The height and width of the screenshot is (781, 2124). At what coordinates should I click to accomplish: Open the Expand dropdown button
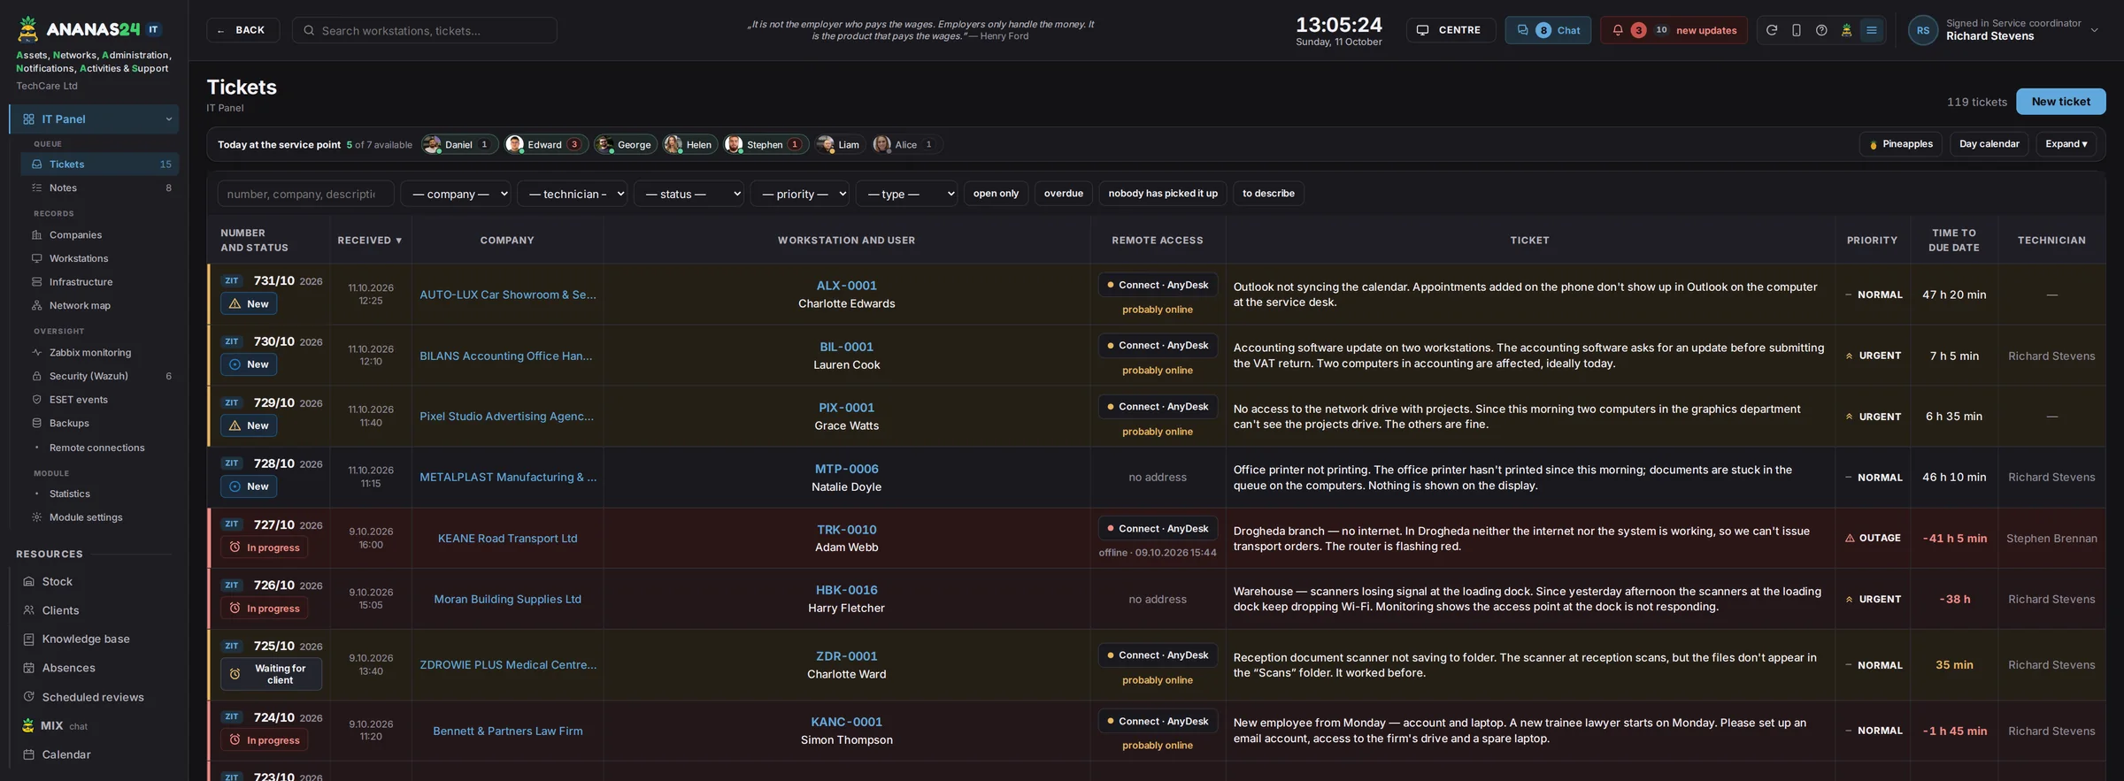pyautogui.click(x=2066, y=144)
